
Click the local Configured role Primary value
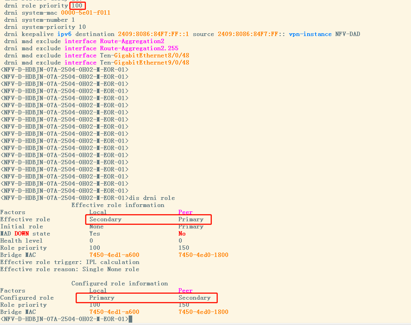pos(102,298)
